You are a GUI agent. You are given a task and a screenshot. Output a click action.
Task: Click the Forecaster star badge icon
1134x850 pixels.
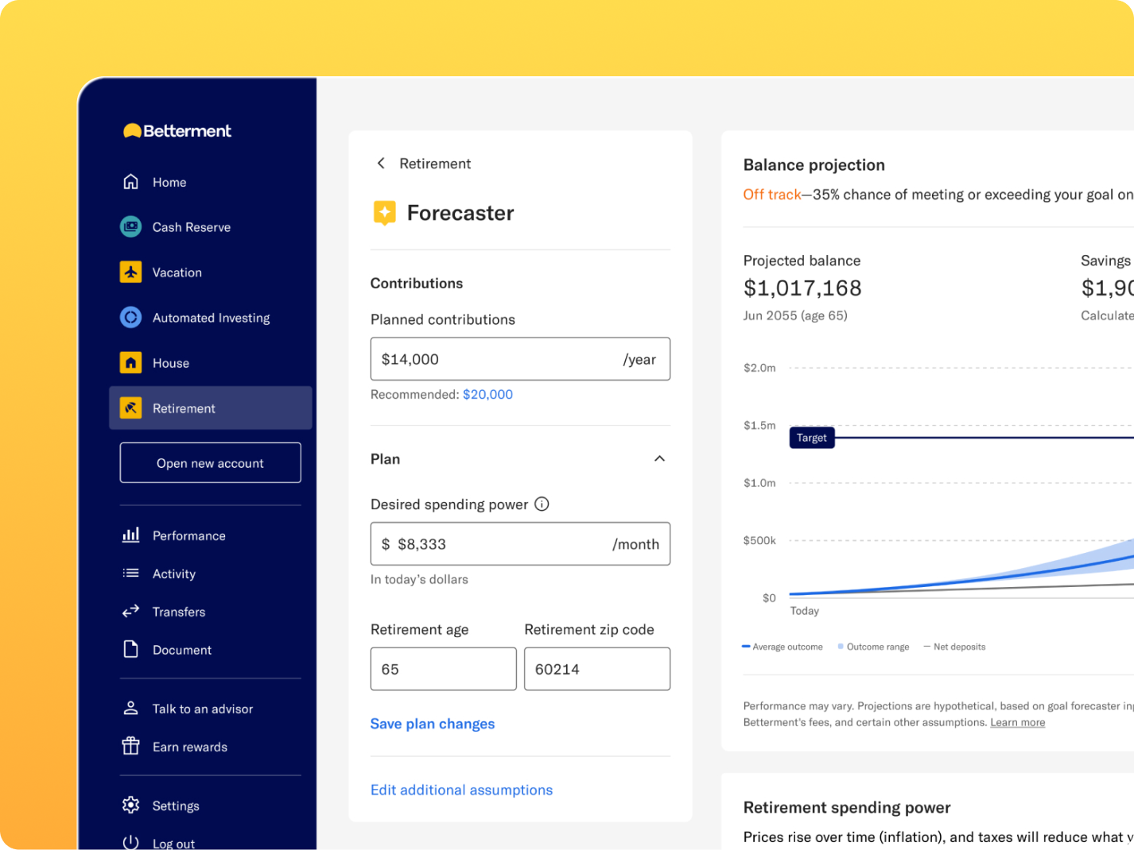point(385,213)
